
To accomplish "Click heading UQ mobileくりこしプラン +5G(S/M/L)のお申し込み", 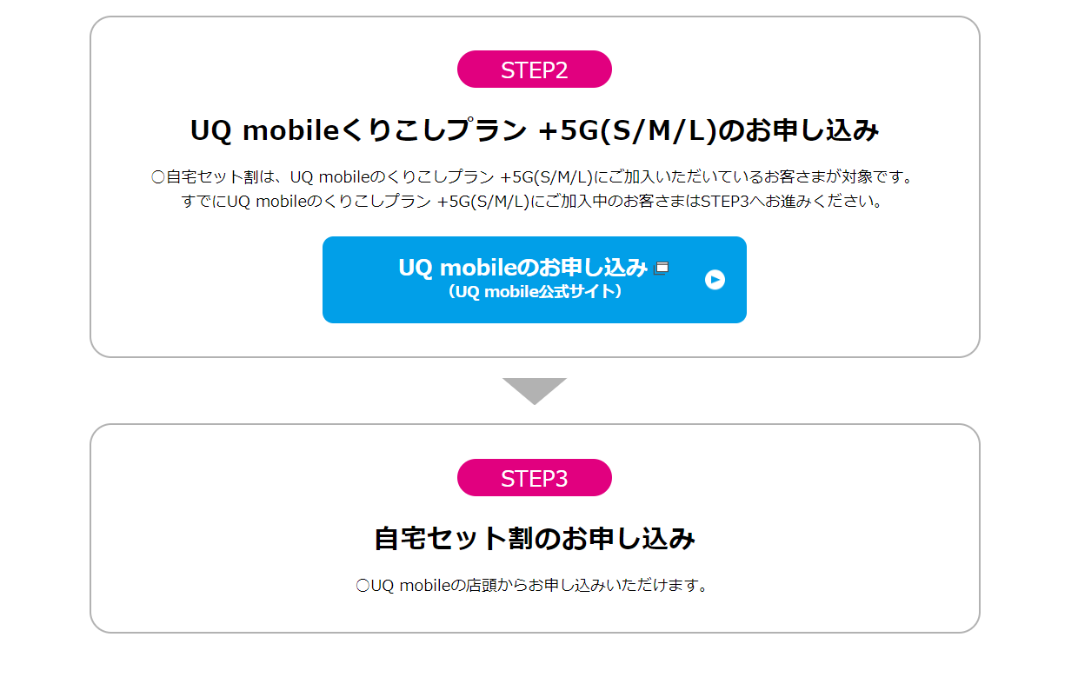I will 535,131.
